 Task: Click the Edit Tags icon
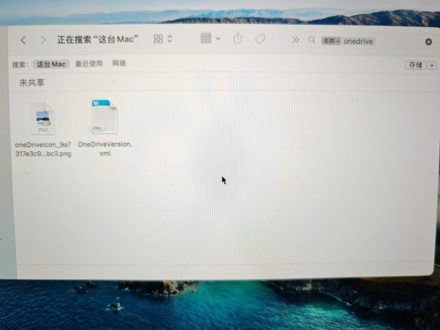tap(260, 39)
